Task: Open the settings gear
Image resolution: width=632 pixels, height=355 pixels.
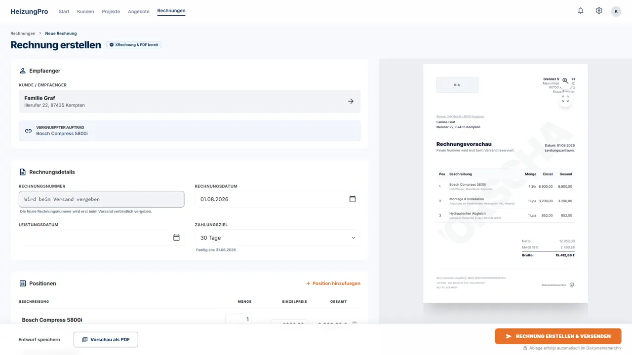Action: click(x=599, y=11)
